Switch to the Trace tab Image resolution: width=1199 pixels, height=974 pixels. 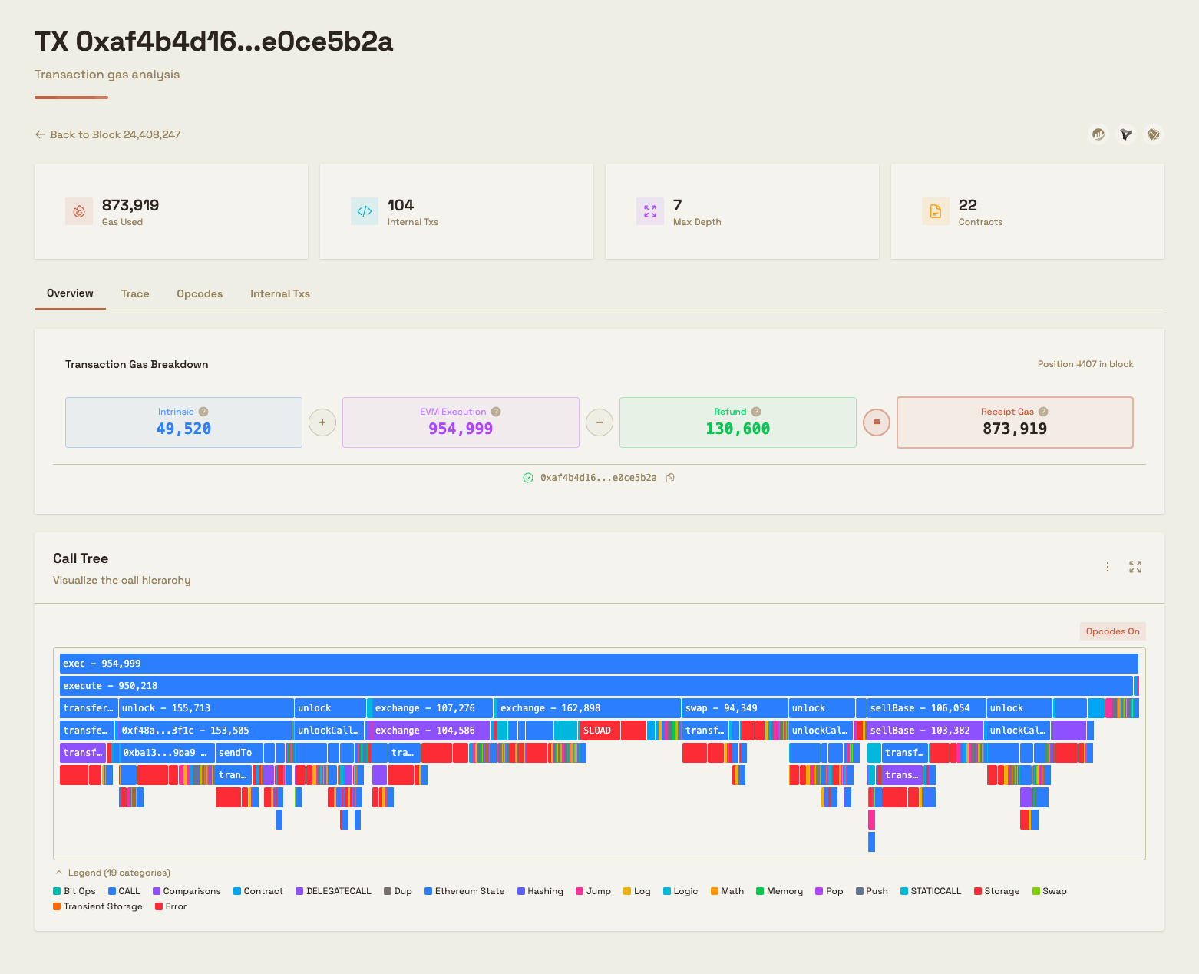point(135,293)
